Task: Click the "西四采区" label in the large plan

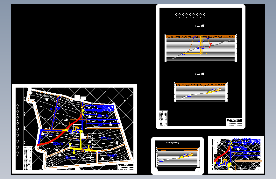Action: [x=58, y=144]
